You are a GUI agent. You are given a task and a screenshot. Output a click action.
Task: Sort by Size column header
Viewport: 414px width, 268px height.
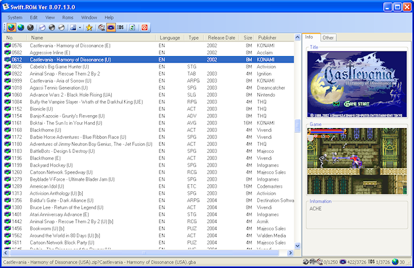[247, 38]
